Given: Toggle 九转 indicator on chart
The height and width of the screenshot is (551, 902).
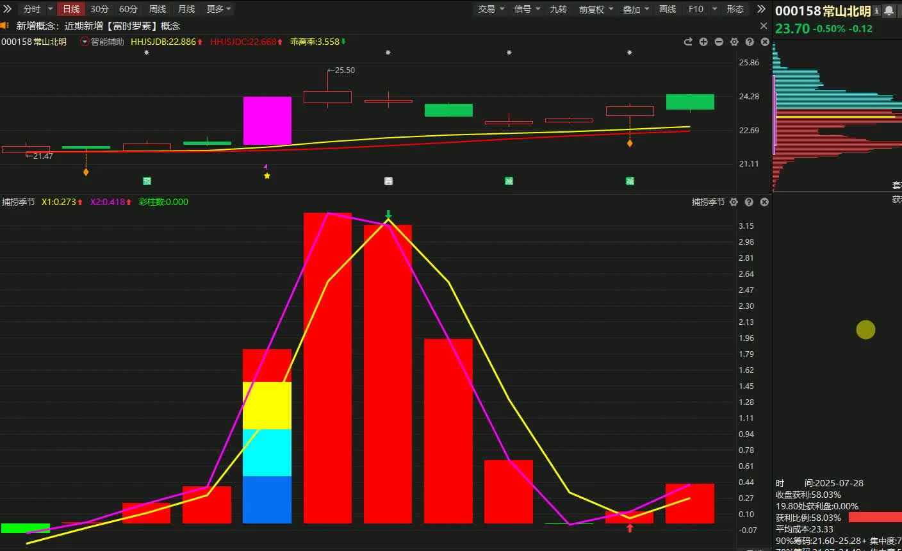Looking at the screenshot, I should tap(558, 9).
